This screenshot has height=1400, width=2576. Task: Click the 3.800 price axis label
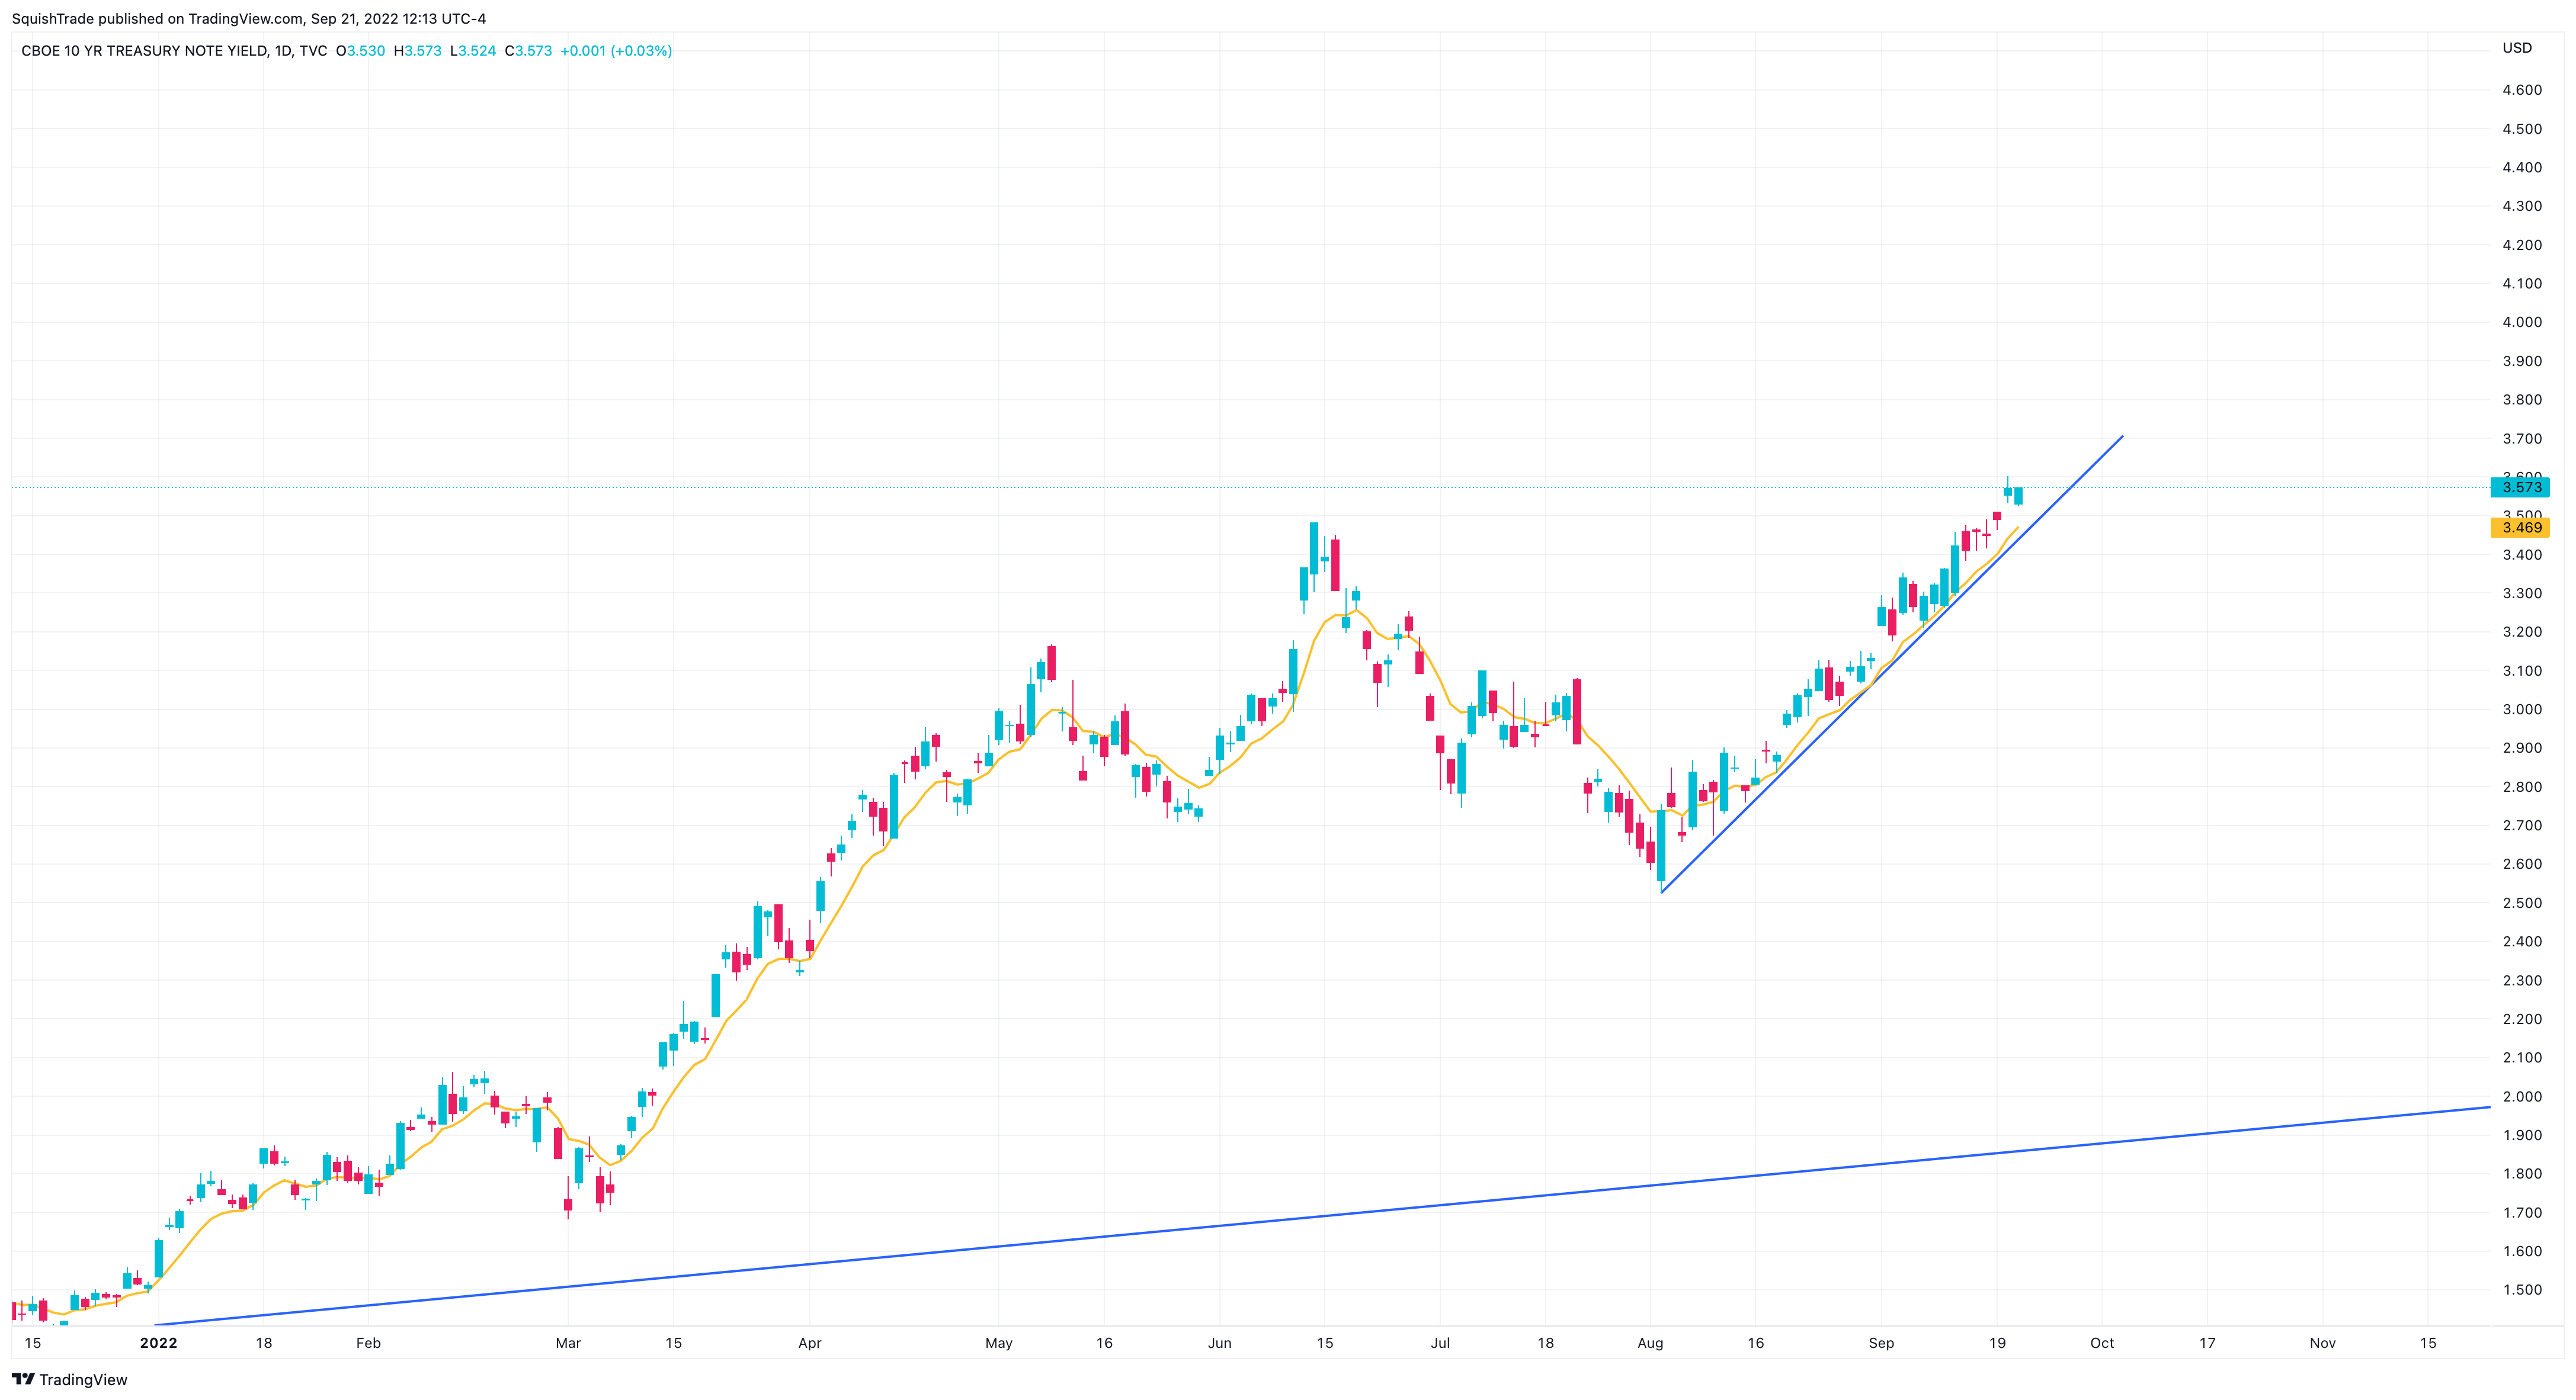2522,400
